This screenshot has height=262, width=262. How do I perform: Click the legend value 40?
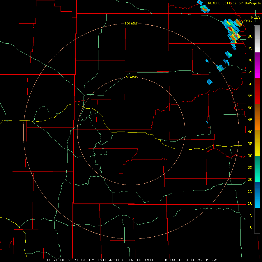[x=250, y=132]
